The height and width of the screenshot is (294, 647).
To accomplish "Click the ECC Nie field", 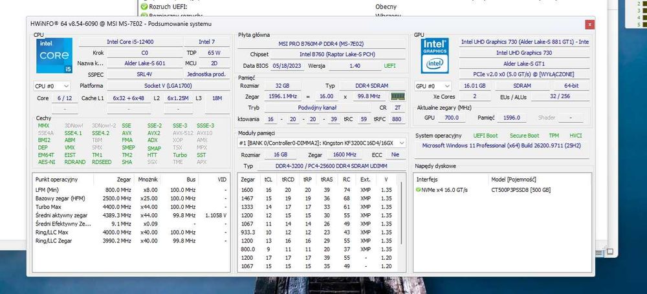I will pos(395,155).
